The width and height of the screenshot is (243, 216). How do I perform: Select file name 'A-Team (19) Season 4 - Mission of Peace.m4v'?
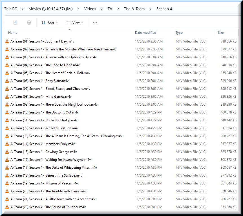(x=44, y=183)
